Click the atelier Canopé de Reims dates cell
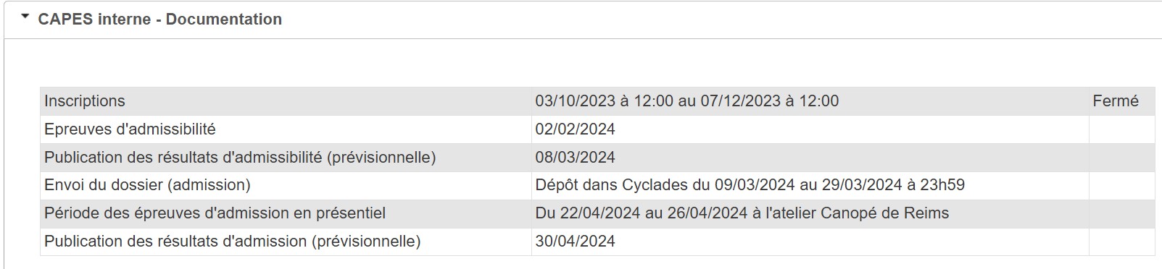This screenshot has height=269, width=1162. [x=810, y=214]
